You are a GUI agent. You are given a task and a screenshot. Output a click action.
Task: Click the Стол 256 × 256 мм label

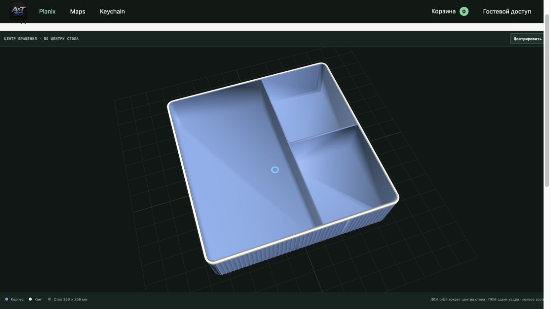[70, 299]
